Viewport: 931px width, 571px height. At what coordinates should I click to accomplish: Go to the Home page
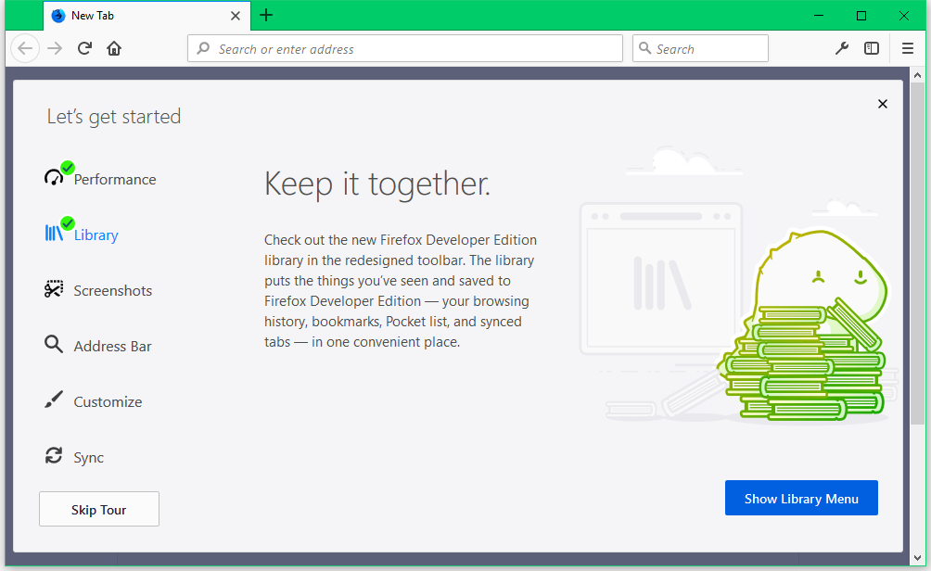114,48
